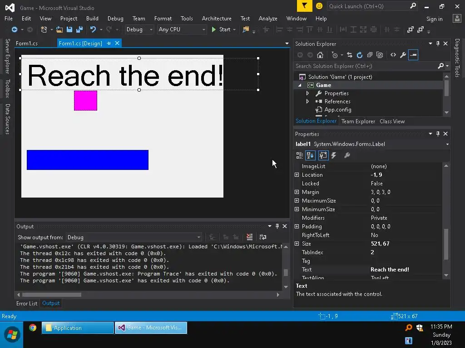The image size is (465, 348).
Task: Open the notifications flag icon
Action: [x=305, y=6]
